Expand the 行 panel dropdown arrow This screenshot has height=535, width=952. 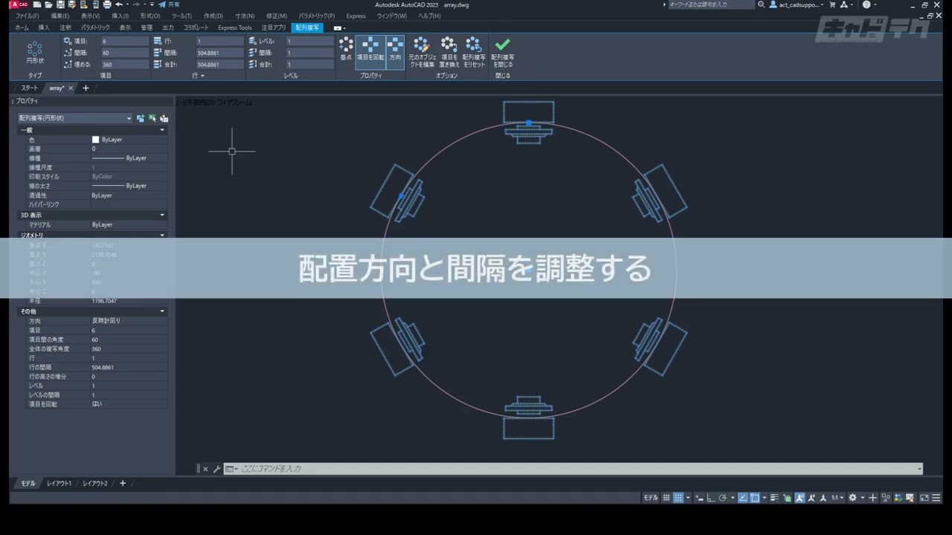click(203, 76)
